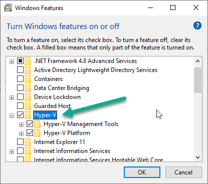Screen dimensions: 208x184
Task: Expand the .NET Framework 4.8 Advanced Services node
Action: [x=12, y=62]
